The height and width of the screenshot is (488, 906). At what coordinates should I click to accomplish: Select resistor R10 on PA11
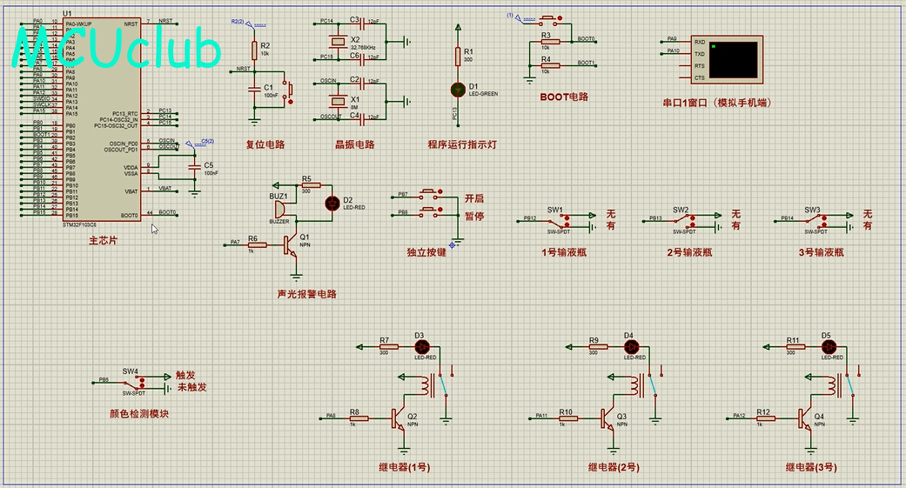pos(568,418)
